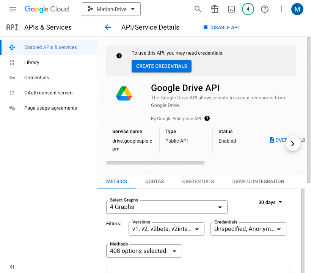The image size is (311, 273).
Task: Click the Page usage agreements icon
Action: click(x=12, y=108)
